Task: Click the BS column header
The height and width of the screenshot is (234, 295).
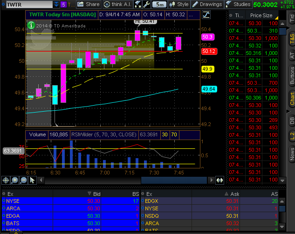Action: pyautogui.click(x=136, y=194)
